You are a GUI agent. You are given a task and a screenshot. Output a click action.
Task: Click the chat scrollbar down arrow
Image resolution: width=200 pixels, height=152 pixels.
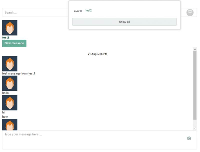pyautogui.click(x=195, y=128)
